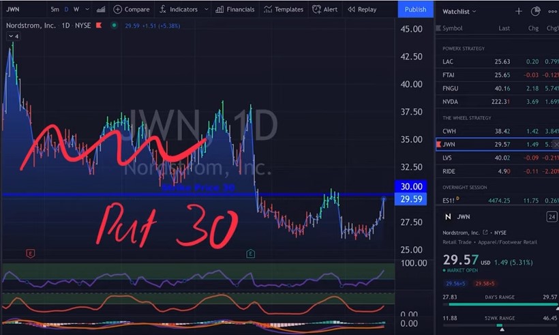Viewport: 559px width, 335px height.
Task: Select ES1! in the watchlist
Action: [498, 201]
